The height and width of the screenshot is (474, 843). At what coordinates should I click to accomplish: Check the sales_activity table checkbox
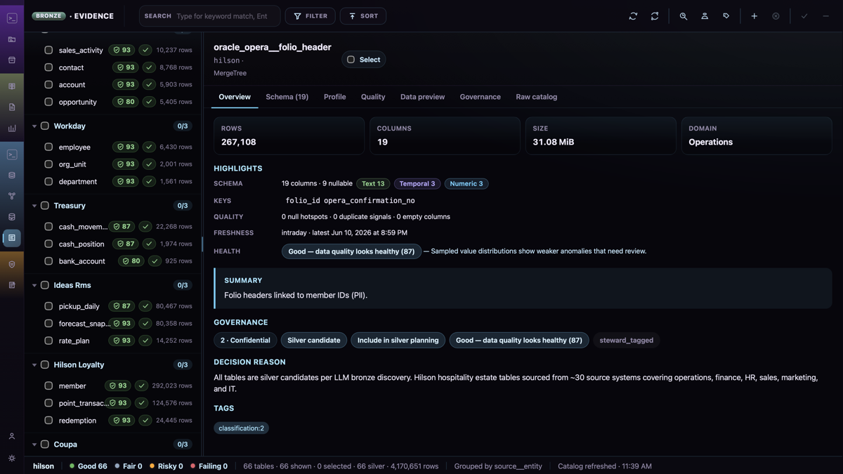[x=48, y=51]
